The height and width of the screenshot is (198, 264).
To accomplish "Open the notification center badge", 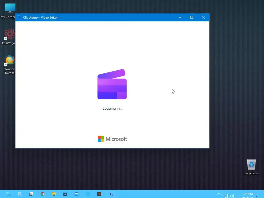I will [x=257, y=196].
